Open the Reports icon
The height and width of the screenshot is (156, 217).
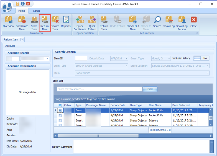[66, 22]
